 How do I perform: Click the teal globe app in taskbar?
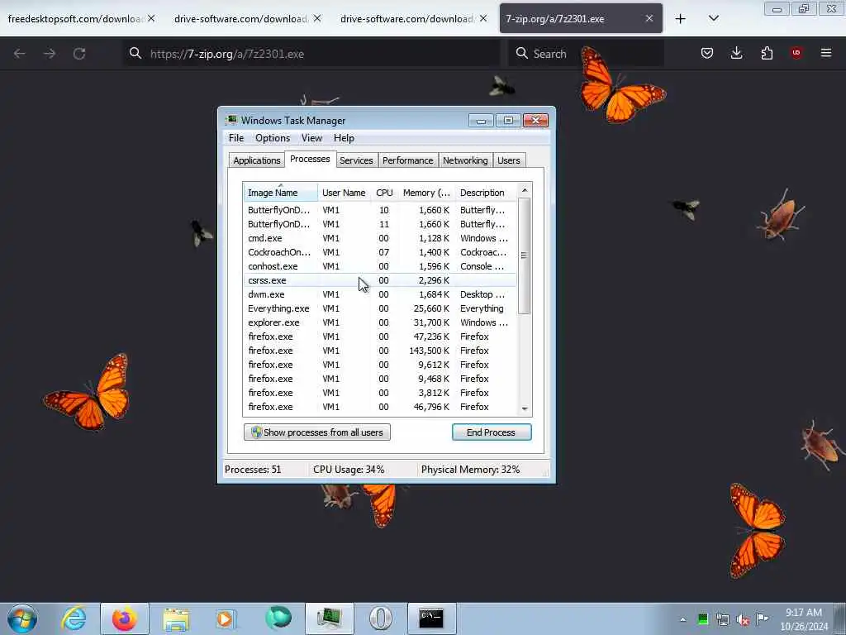point(278,618)
